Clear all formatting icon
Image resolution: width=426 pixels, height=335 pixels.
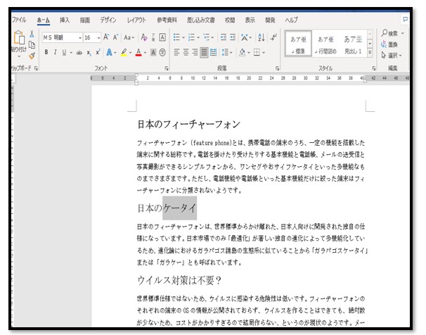(144, 37)
